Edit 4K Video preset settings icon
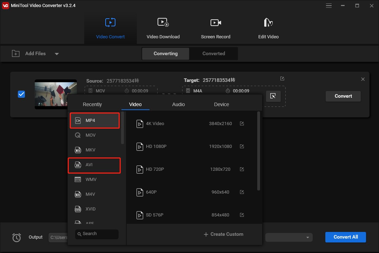Screen dimensions: 379x253 pyautogui.click(x=242, y=123)
